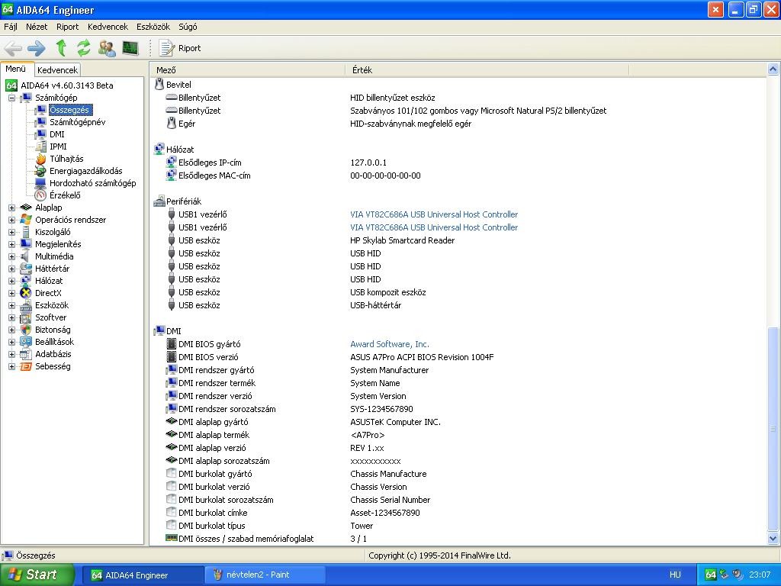Click the Biztonság shield icon
The height and width of the screenshot is (586, 781).
pyautogui.click(x=26, y=330)
